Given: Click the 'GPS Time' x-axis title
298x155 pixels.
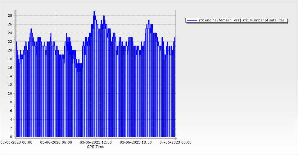Looking at the screenshot, I should coord(96,147).
